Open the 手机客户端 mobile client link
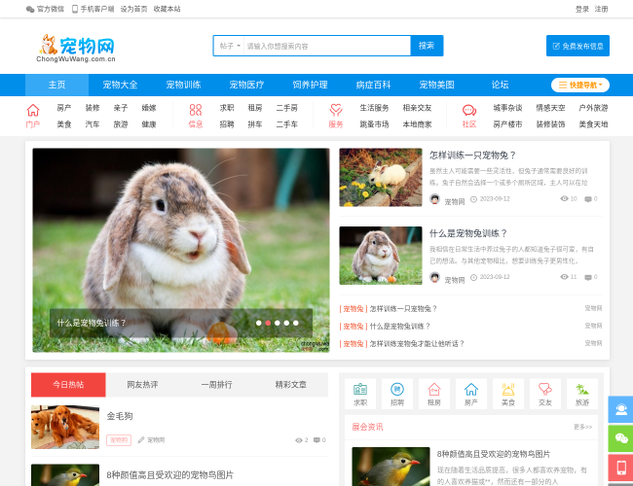The width and height of the screenshot is (633, 486). coord(93,9)
